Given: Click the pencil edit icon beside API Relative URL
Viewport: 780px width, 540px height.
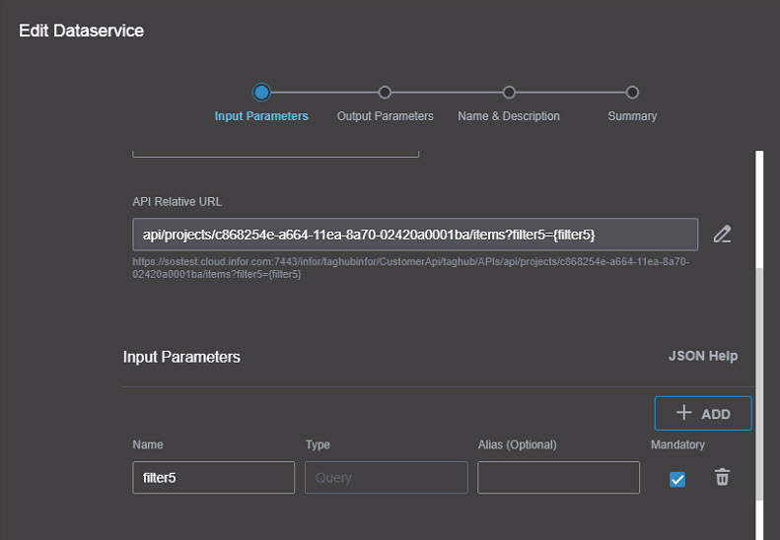Looking at the screenshot, I should click(722, 235).
